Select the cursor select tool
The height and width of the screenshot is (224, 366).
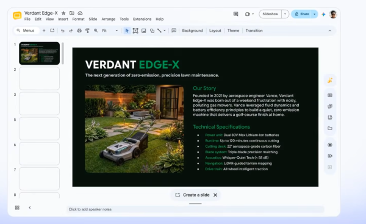point(127,31)
